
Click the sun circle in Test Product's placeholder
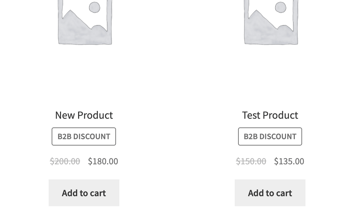281,7
